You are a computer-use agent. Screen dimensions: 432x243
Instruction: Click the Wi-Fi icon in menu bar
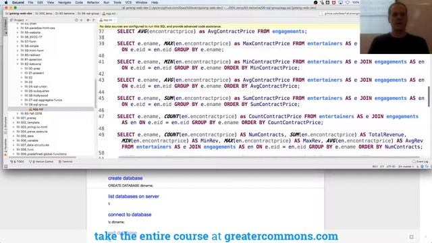tap(347, 3)
